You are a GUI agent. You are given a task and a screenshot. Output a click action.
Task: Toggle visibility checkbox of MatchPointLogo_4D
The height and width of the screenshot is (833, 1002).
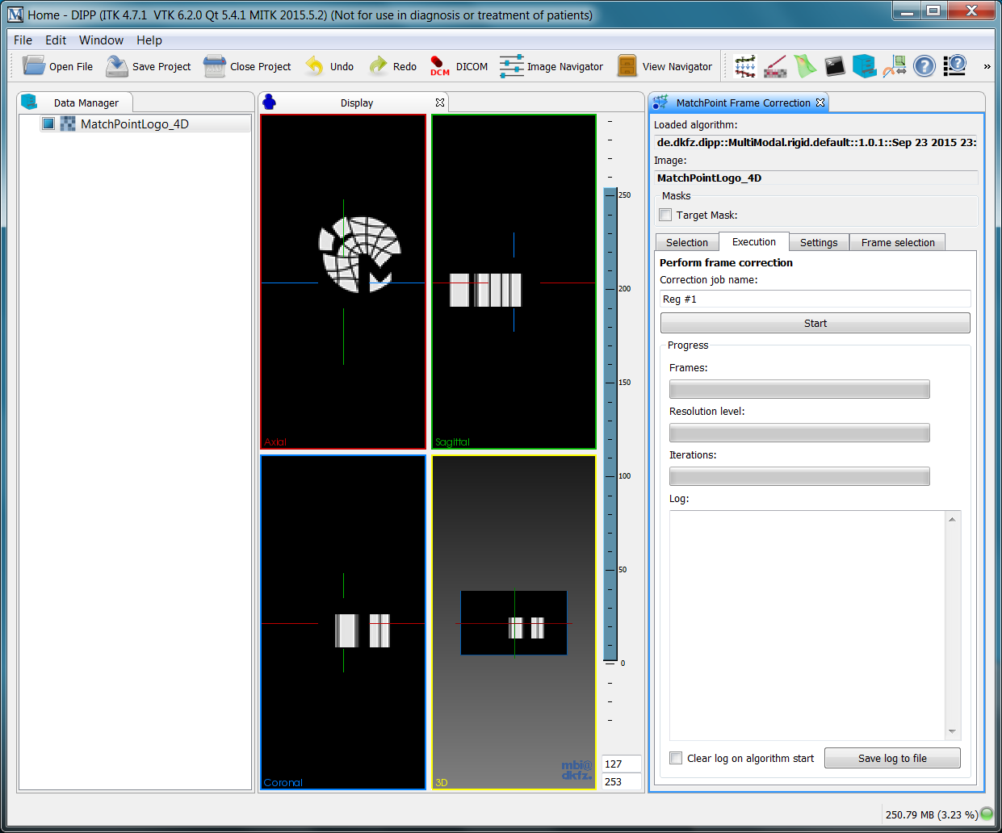(x=48, y=123)
